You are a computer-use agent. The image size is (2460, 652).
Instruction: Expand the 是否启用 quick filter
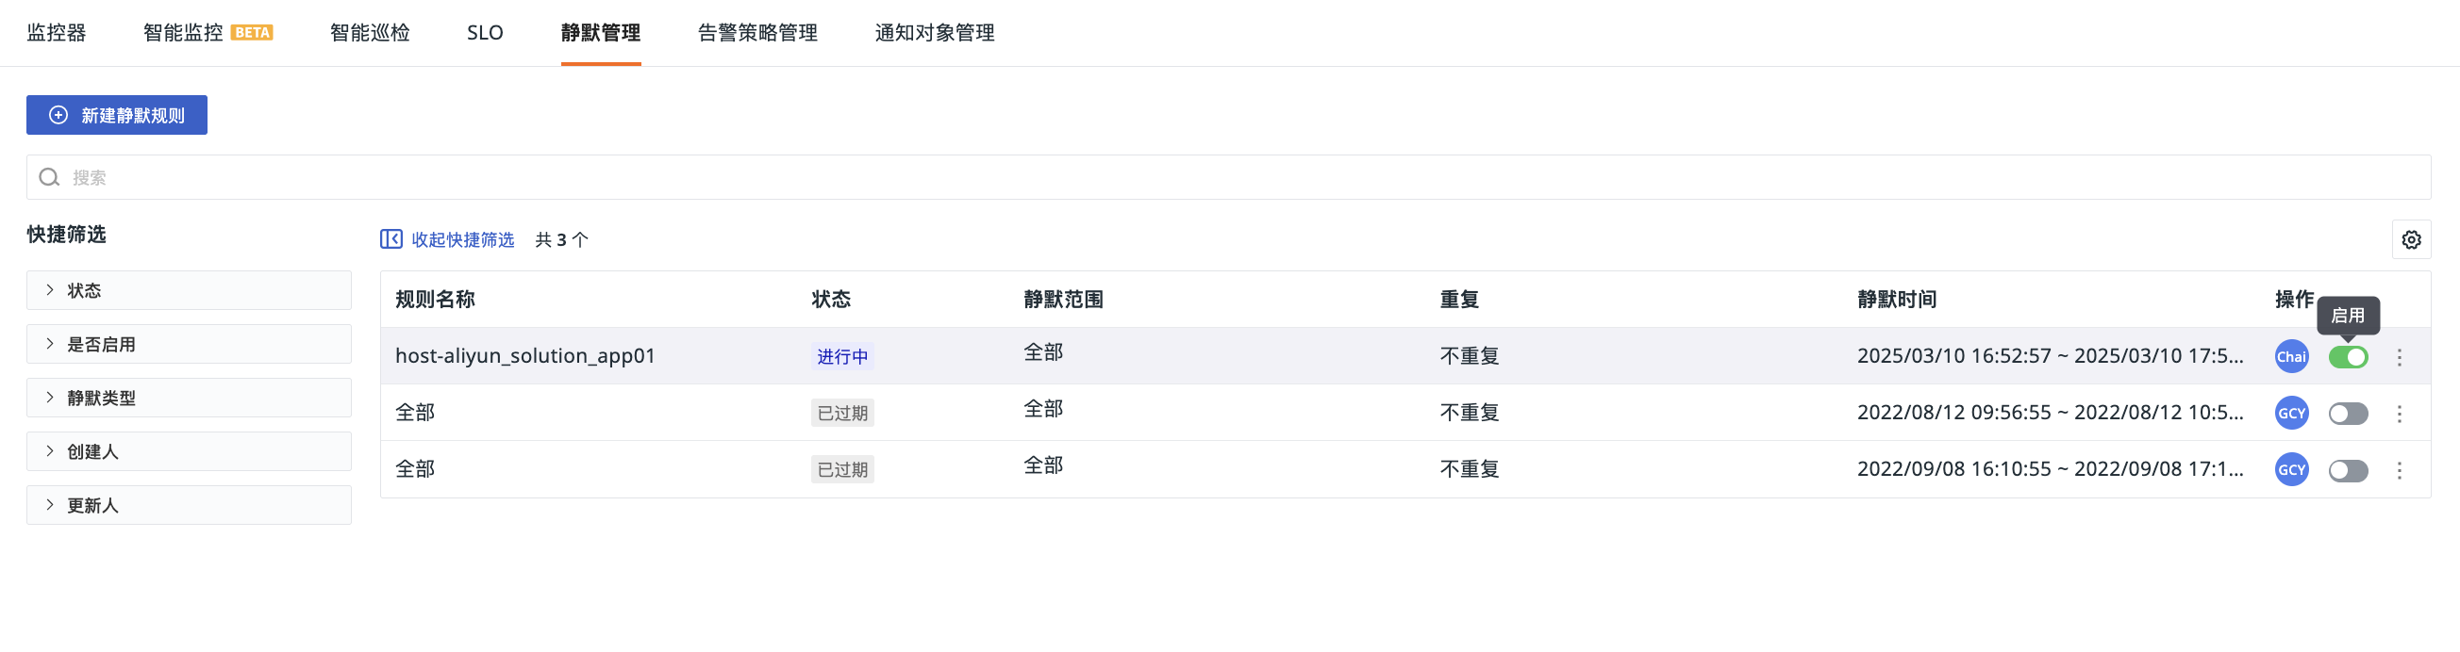189,344
